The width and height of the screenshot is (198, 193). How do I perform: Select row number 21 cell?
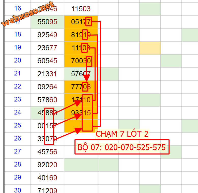click(x=18, y=74)
